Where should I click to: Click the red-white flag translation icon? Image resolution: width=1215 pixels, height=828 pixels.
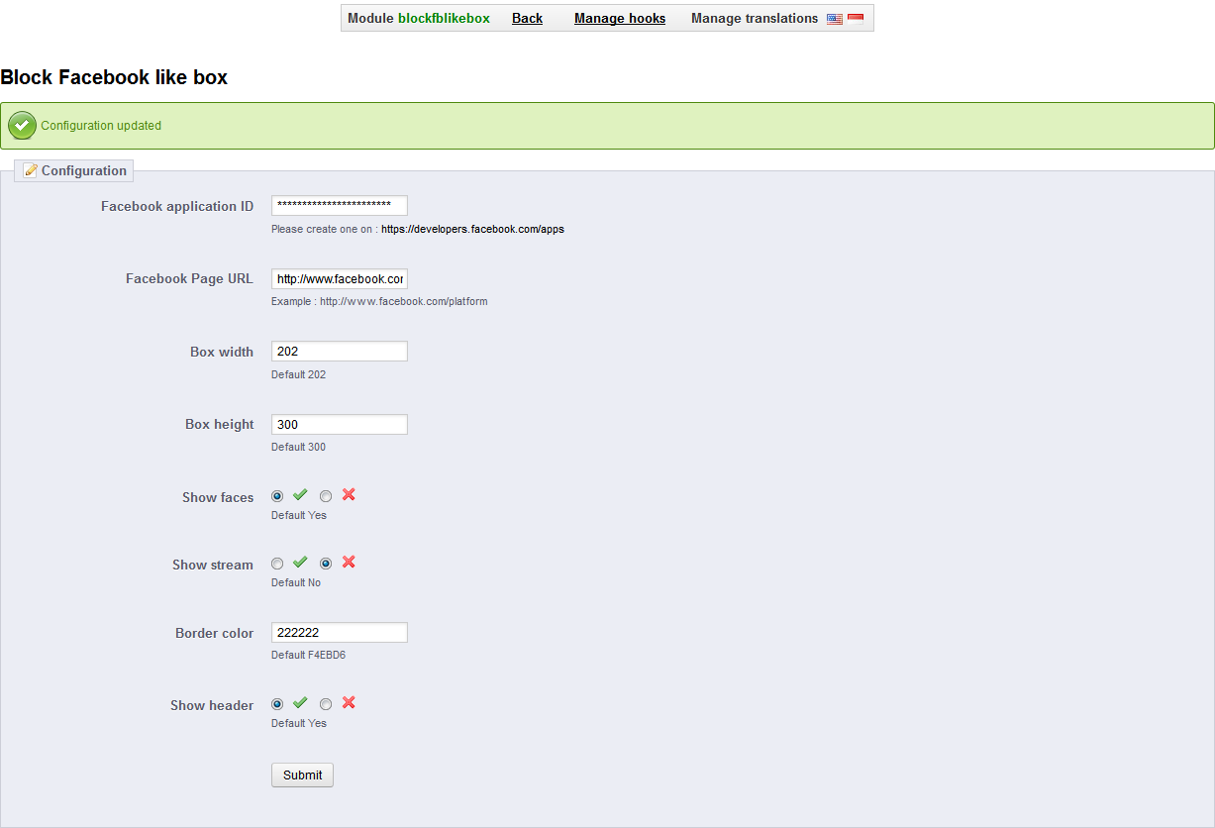pos(856,19)
